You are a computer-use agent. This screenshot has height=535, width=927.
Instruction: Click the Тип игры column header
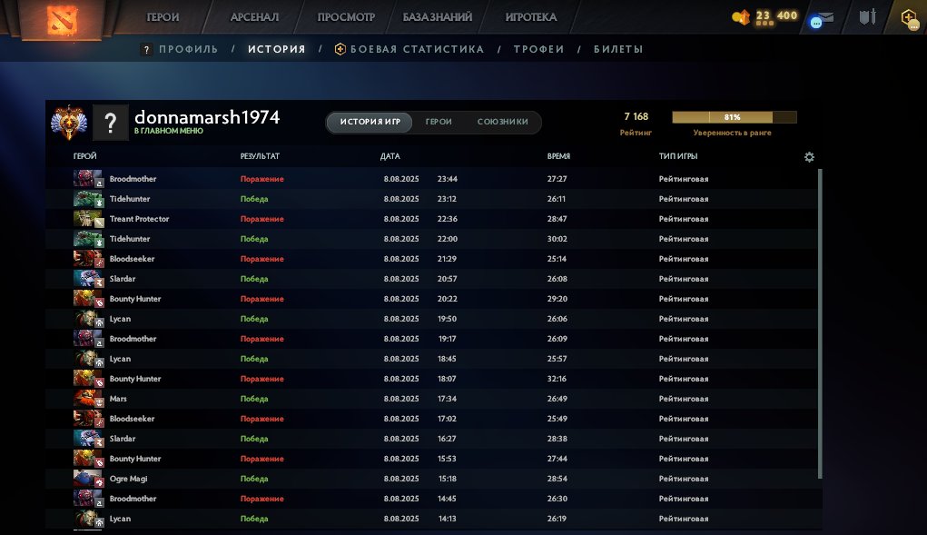(678, 156)
